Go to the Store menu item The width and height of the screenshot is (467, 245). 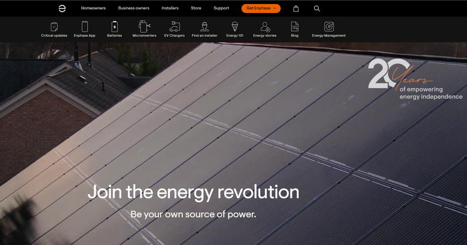196,8
